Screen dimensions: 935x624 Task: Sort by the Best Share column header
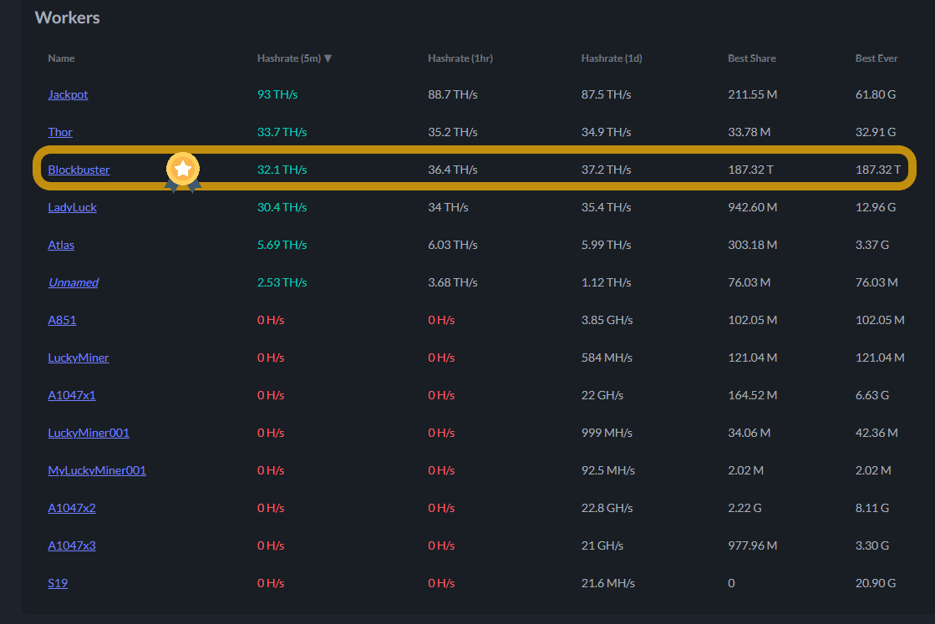pyautogui.click(x=752, y=58)
